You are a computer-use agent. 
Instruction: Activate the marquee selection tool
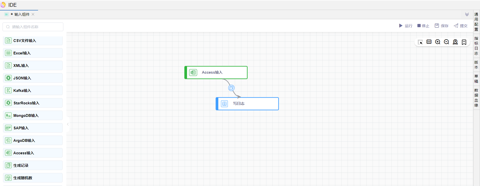(420, 42)
